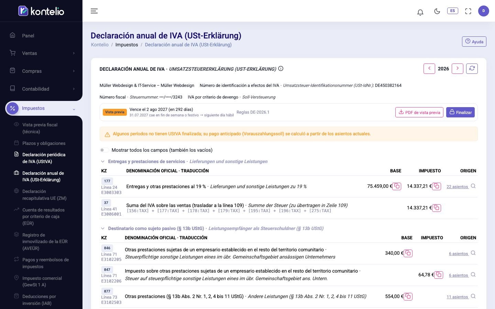Copy tax amount 64,78 €

tap(439, 275)
